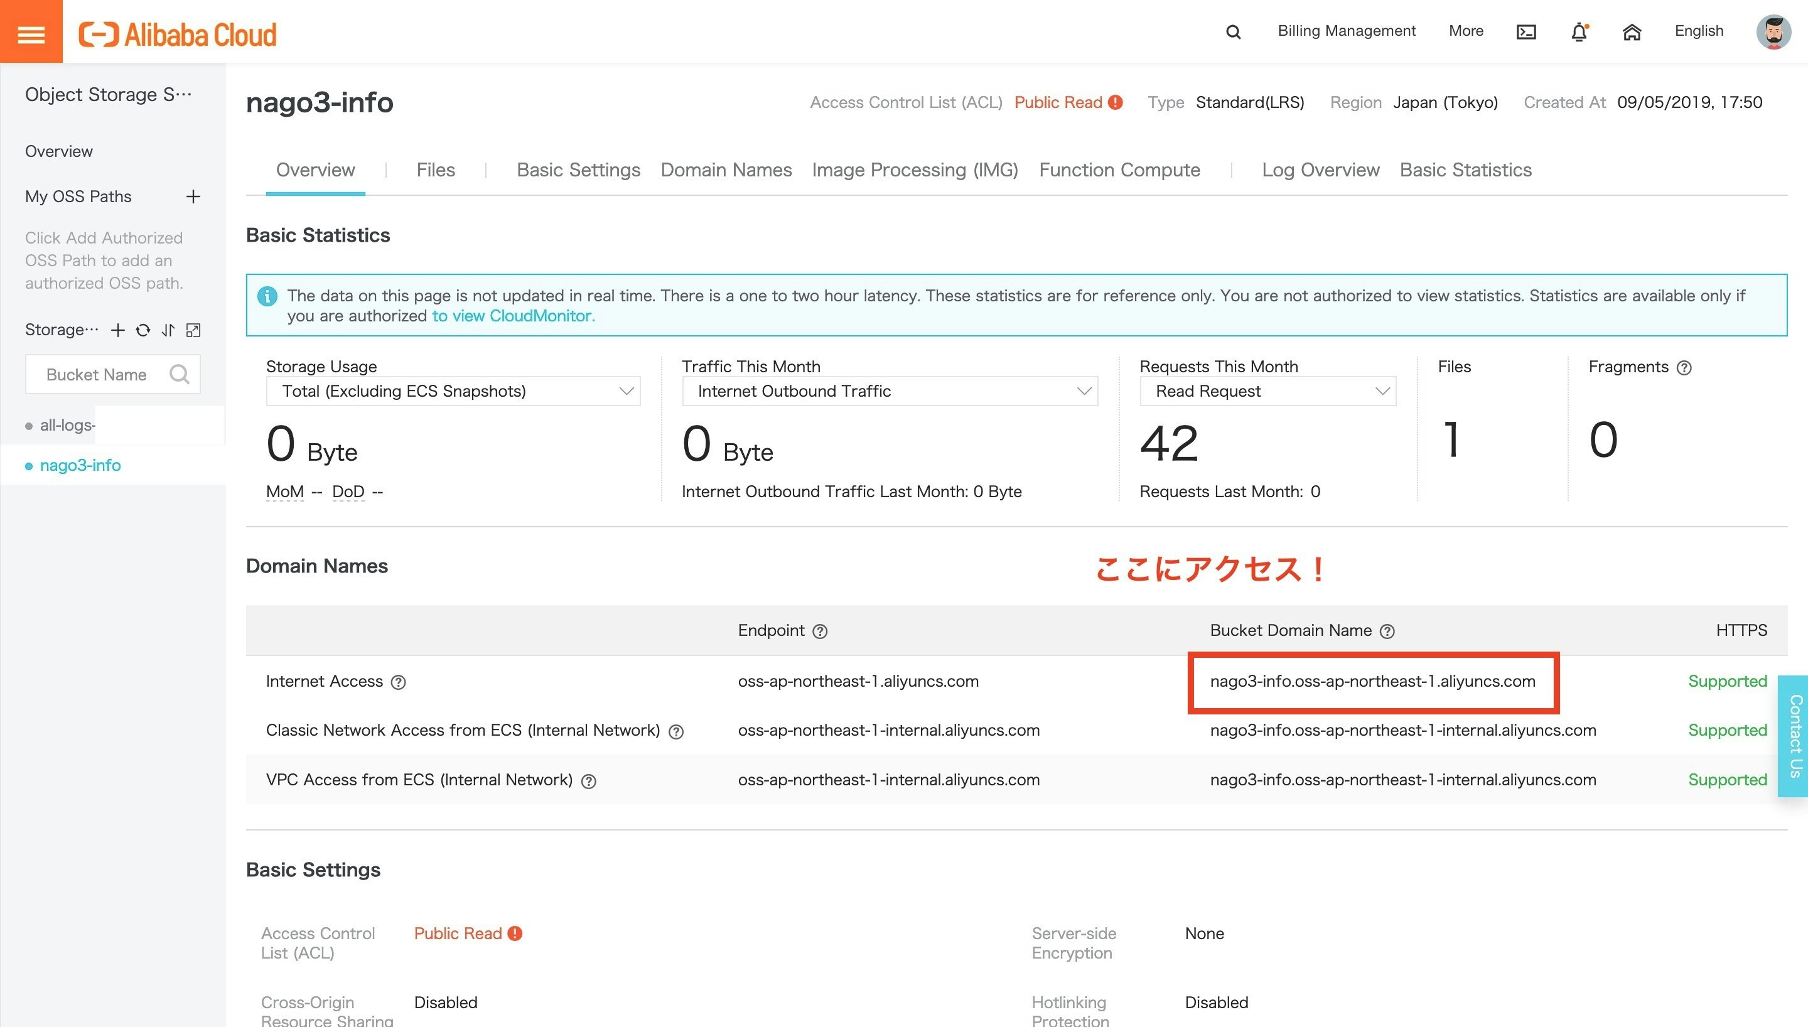Click the Contact Us side button

tap(1792, 736)
